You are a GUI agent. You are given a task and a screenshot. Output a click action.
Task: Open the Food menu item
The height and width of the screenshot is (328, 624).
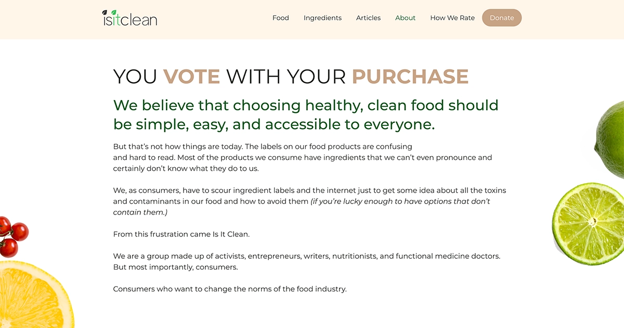tap(280, 18)
